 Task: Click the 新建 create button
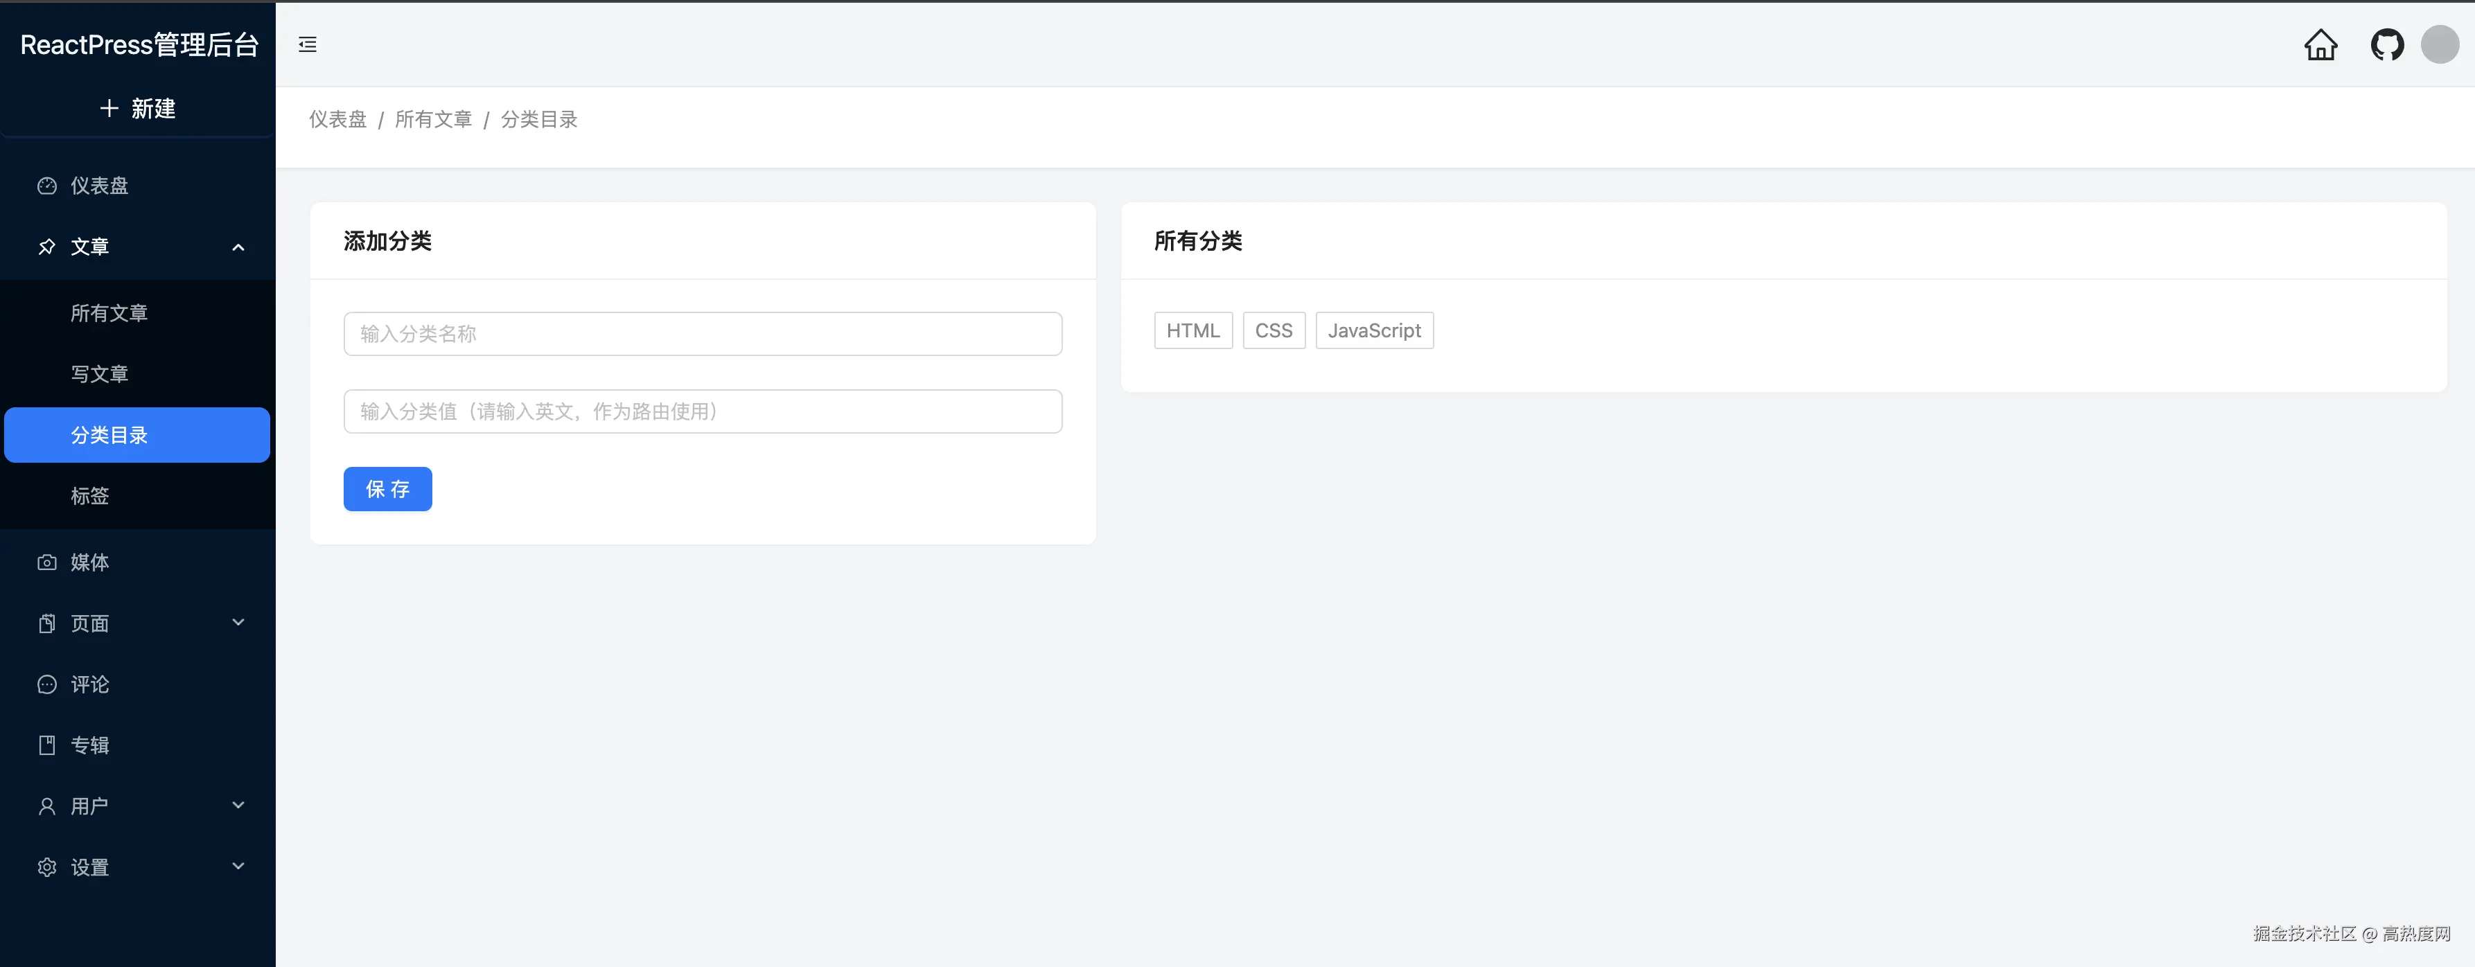[137, 107]
